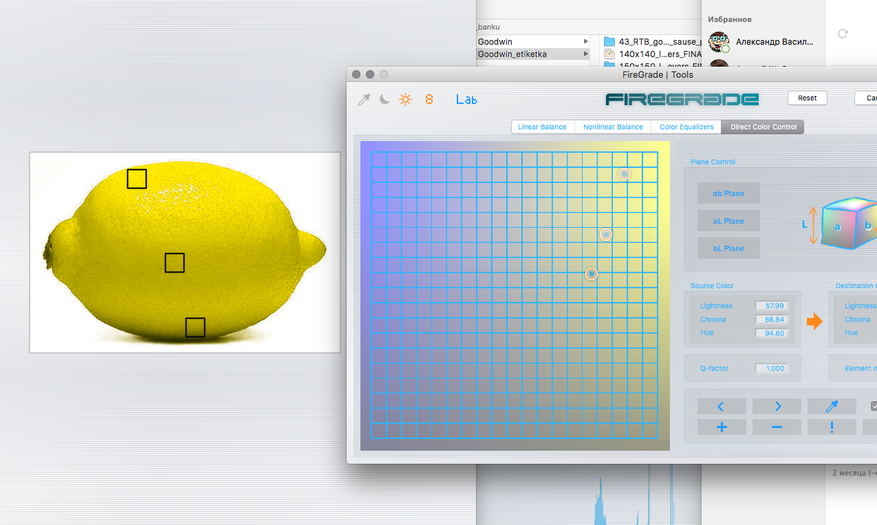Click the Source Color label
This screenshot has height=525, width=877.
[712, 286]
